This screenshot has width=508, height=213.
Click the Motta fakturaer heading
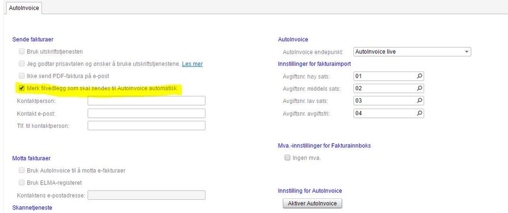pyautogui.click(x=32, y=158)
